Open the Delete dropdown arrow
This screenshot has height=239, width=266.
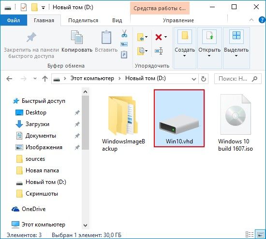pyautogui.click(x=165, y=37)
